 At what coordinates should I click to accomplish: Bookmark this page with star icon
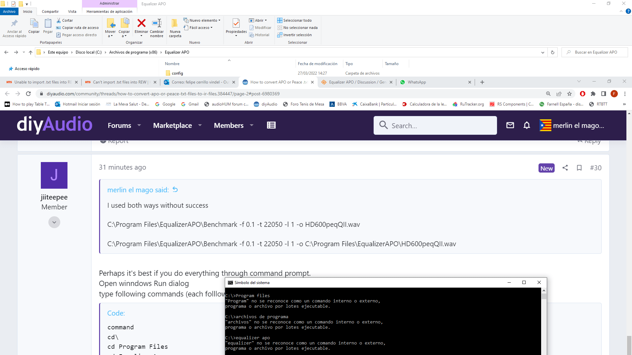tap(569, 94)
